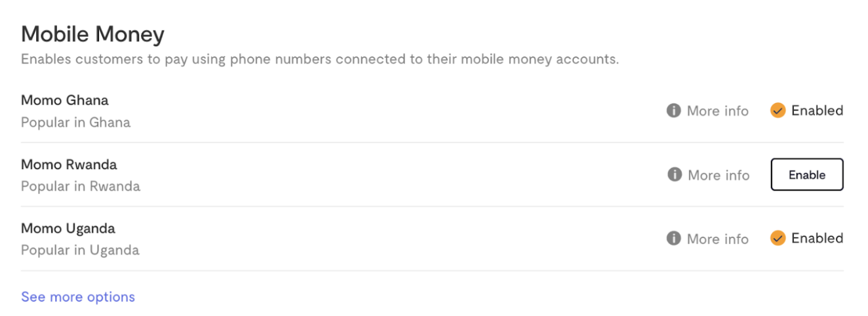The height and width of the screenshot is (316, 868).
Task: Click Momo Ghana's orange checkmark icon
Action: coord(778,111)
